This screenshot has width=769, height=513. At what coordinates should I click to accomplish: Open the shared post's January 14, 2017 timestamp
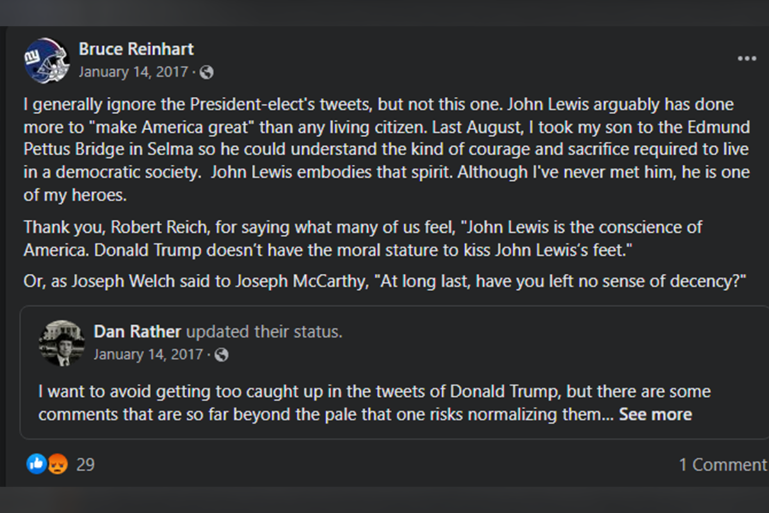point(149,354)
